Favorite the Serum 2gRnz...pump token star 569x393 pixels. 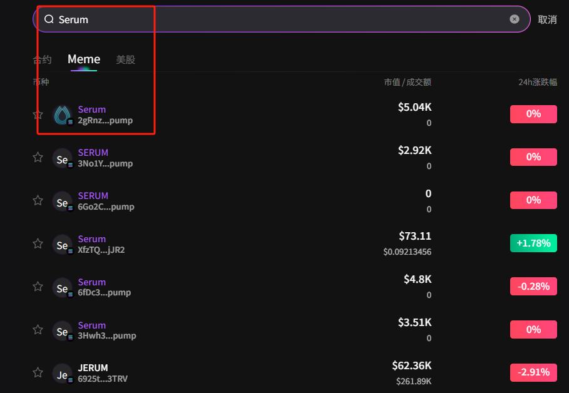[38, 115]
